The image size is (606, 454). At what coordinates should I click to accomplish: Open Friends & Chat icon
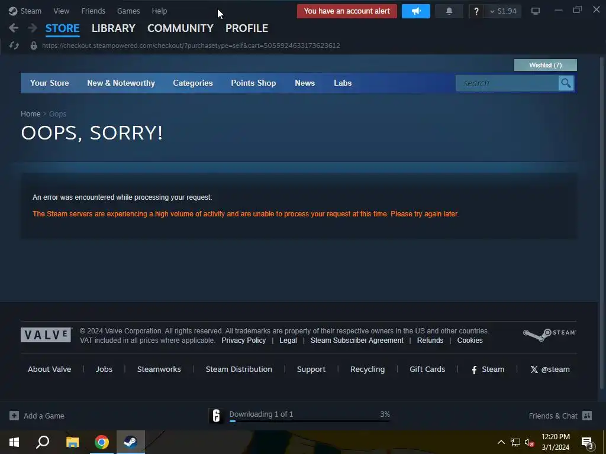coord(587,416)
